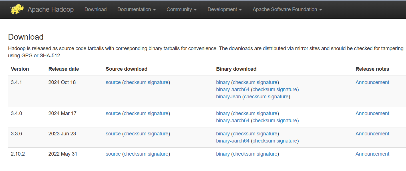Image resolution: width=406 pixels, height=171 pixels.
Task: Download the 3.4.1 binary-lean tarball
Action: tap(228, 97)
